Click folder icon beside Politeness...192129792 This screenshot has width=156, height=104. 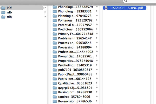point(55,20)
